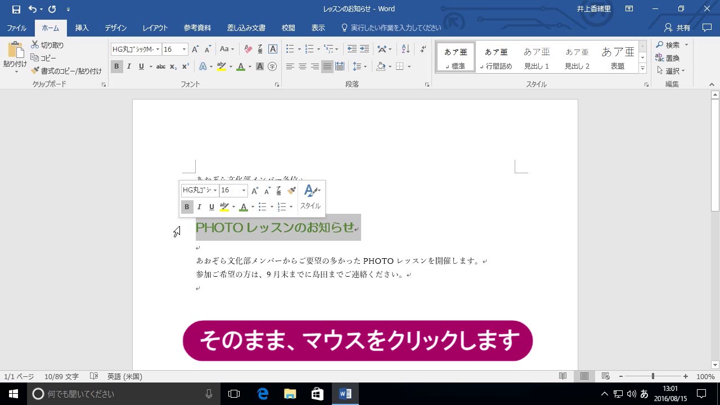Switch to web layout view in the status bar
Screen dimensions: 720x405
pyautogui.click(x=606, y=376)
